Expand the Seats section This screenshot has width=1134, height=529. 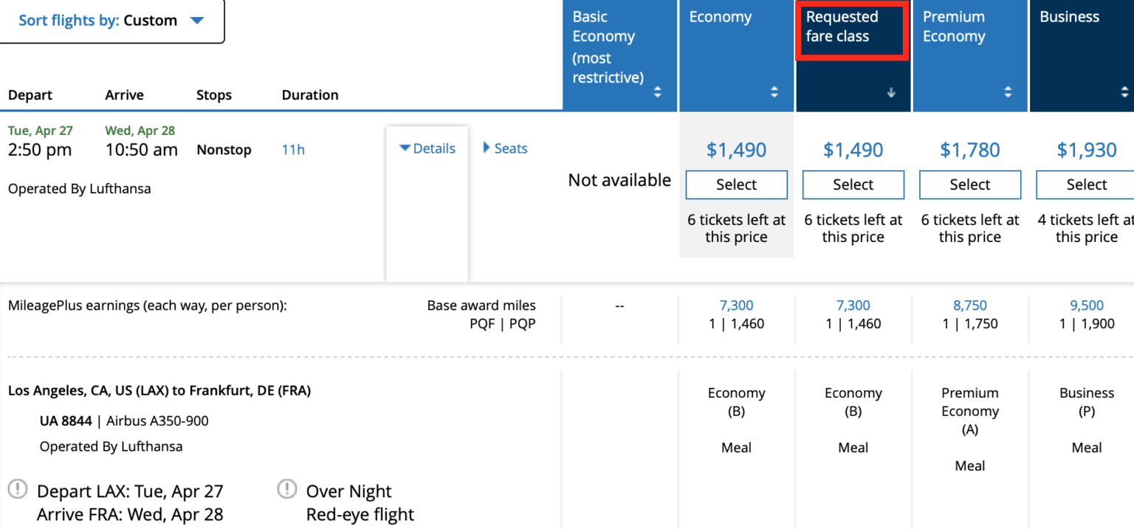point(505,148)
